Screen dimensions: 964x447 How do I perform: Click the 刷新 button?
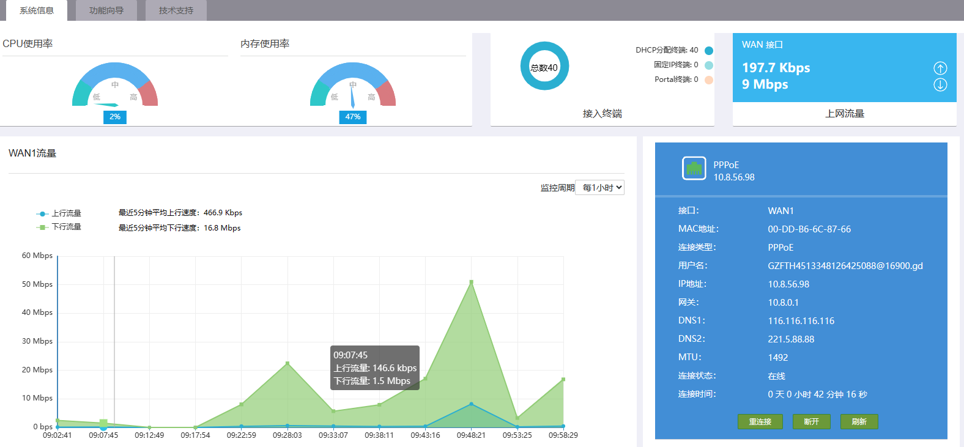tap(859, 422)
